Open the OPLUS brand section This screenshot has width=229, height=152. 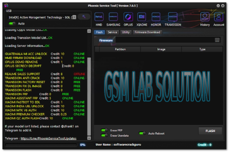point(128,17)
